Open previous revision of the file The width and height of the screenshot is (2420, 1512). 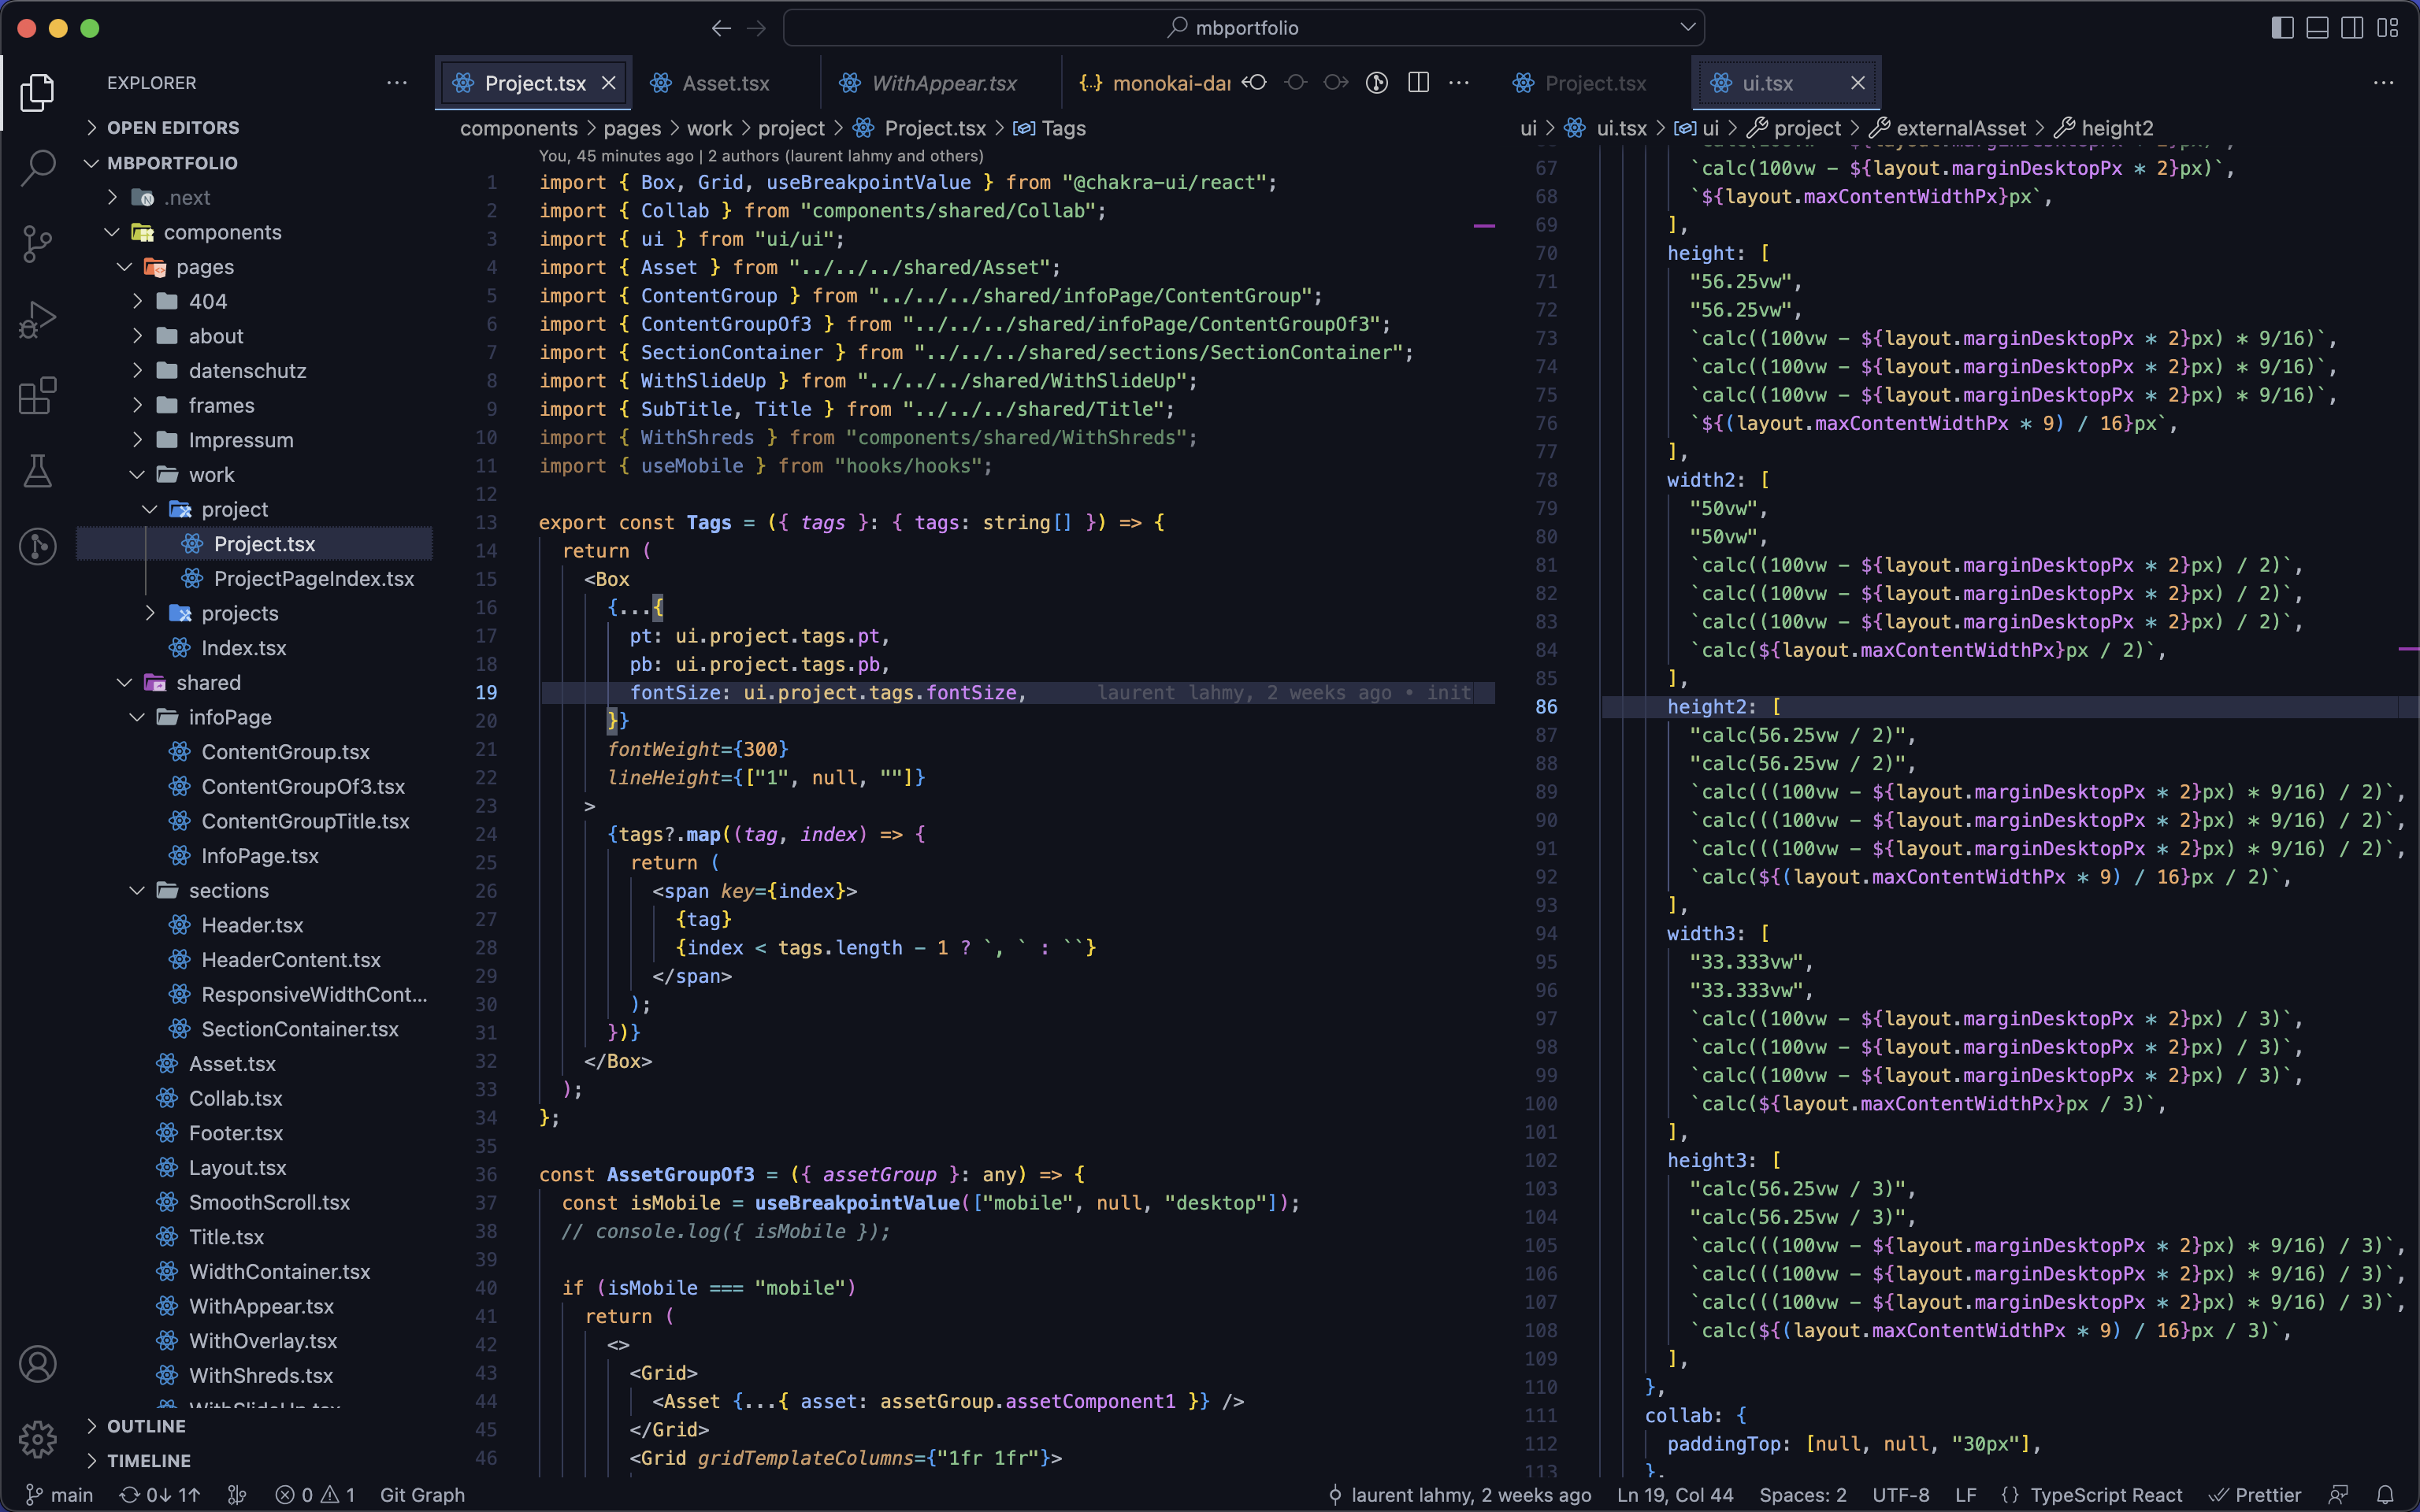(x=1255, y=83)
